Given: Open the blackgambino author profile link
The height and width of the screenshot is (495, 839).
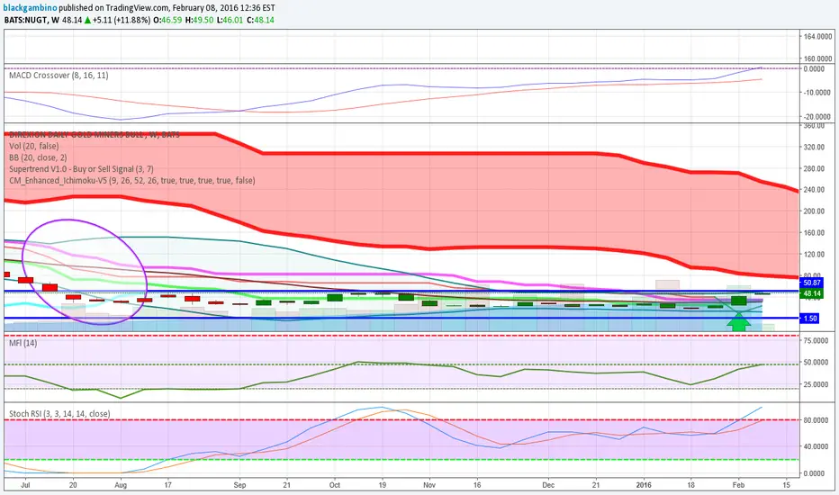Looking at the screenshot, I should 30,8.
